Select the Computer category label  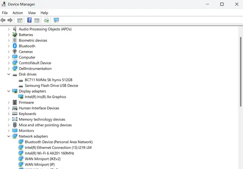[x=27, y=57]
